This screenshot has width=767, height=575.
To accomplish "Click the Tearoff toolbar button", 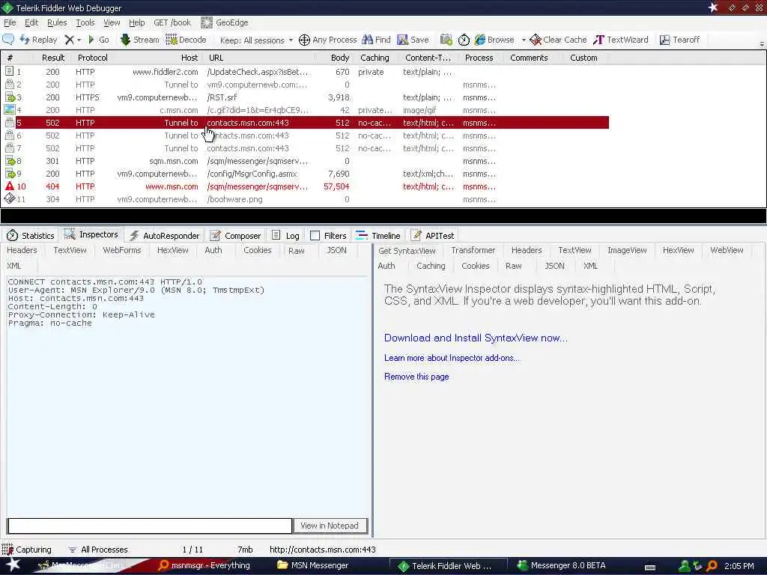I will 679,40.
